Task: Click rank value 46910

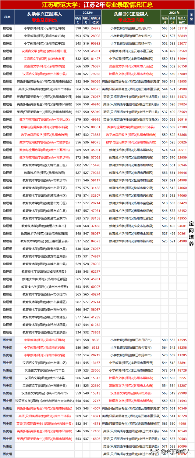Action: coord(96,104)
